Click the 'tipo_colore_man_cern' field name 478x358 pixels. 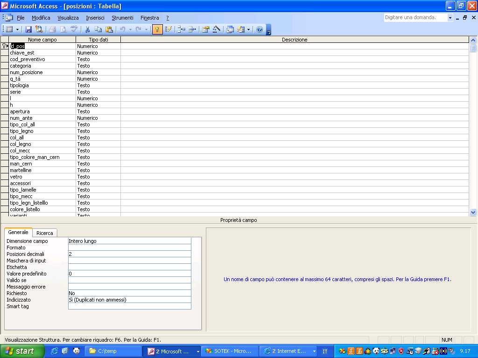pyautogui.click(x=35, y=157)
